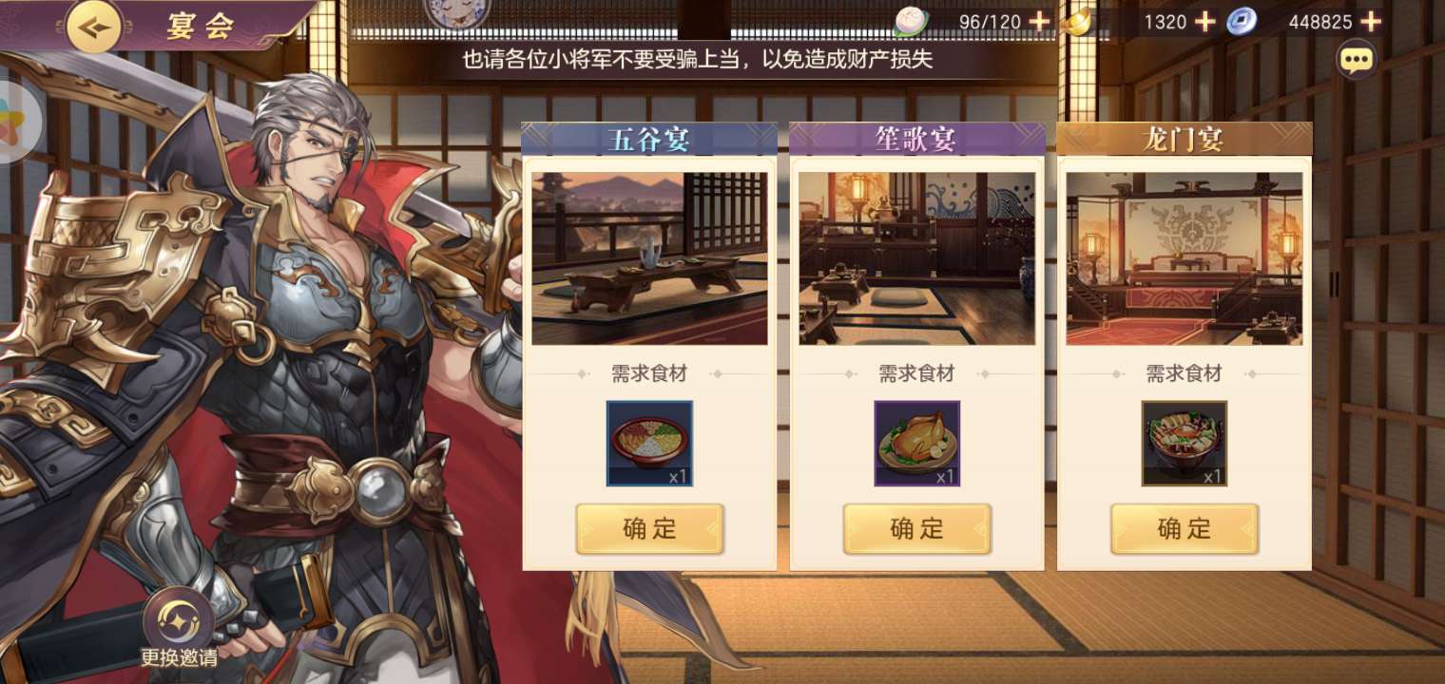Select the roast chicken ingredient icon

click(x=916, y=444)
